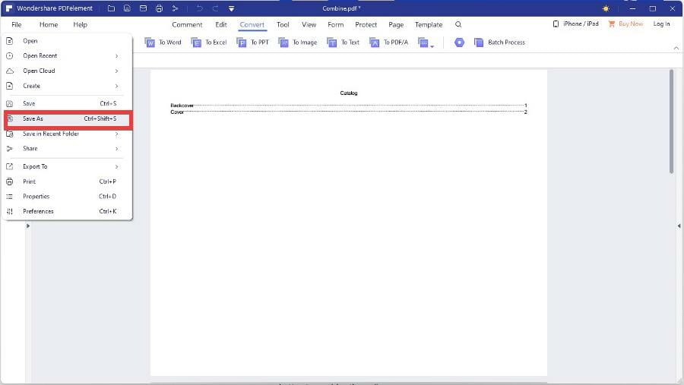Convert PDF To Word
This screenshot has width=684, height=385.
point(163,43)
